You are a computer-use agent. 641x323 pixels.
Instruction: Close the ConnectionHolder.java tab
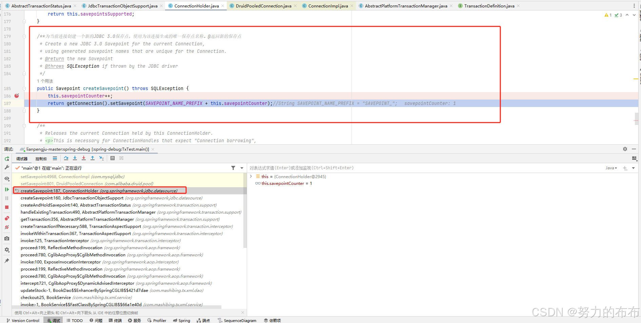223,6
